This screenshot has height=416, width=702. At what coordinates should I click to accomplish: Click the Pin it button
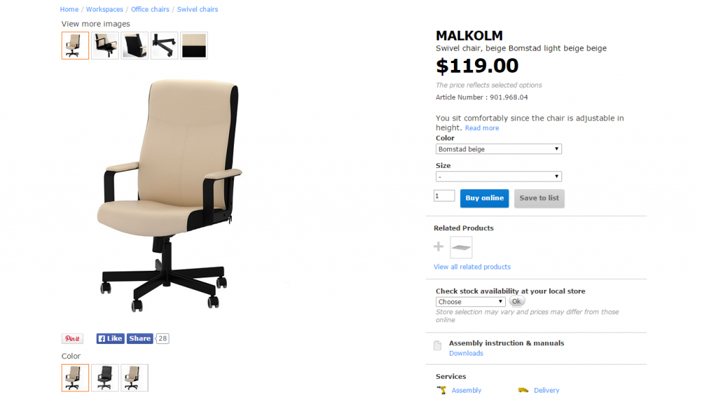(72, 339)
